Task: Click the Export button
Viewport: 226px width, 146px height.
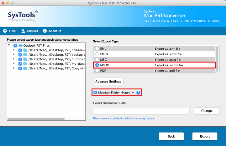Action: (x=205, y=136)
